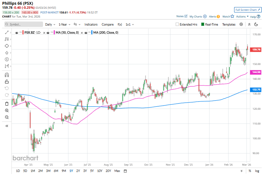Open the My Charts link
This screenshot has width=262, height=176.
tap(195, 16)
